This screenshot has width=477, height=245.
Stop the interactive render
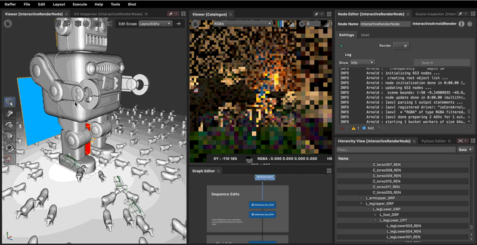pyautogui.click(x=405, y=45)
